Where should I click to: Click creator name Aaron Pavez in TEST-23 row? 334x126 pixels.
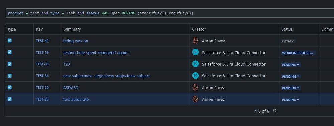point(213,99)
